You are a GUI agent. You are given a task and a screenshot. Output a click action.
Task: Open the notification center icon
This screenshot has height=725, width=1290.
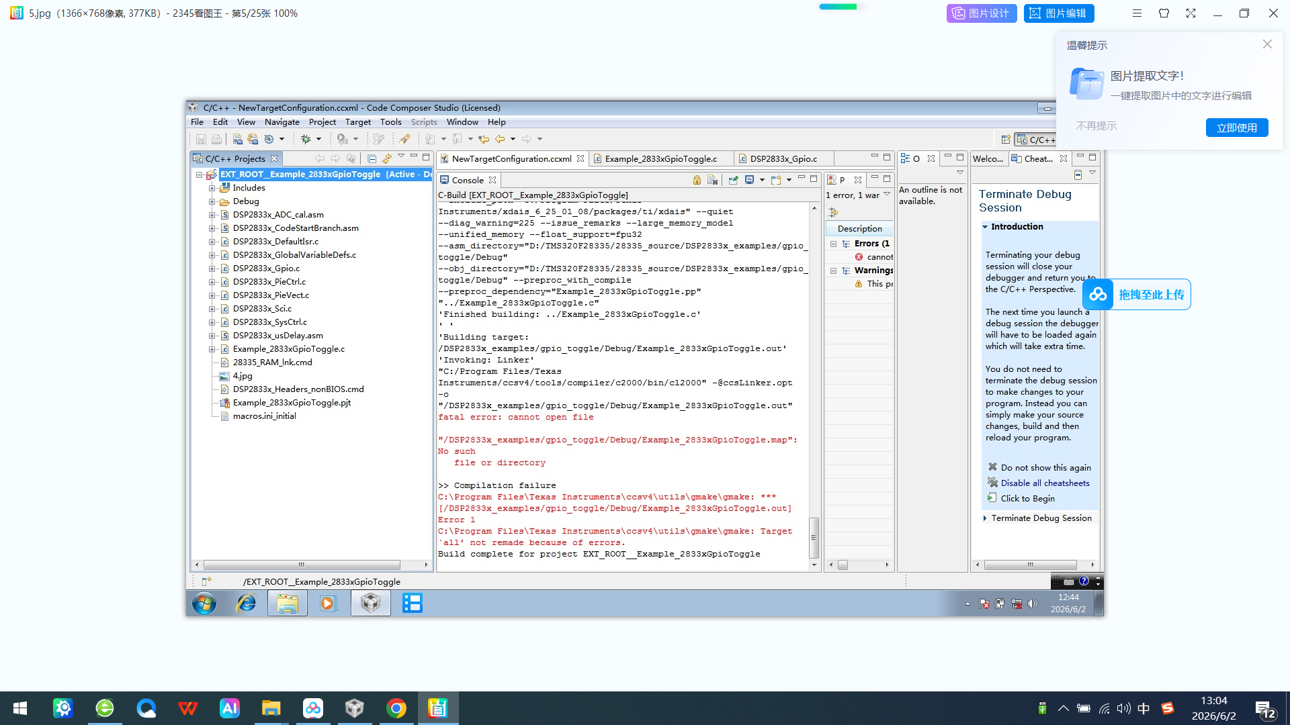click(1265, 709)
